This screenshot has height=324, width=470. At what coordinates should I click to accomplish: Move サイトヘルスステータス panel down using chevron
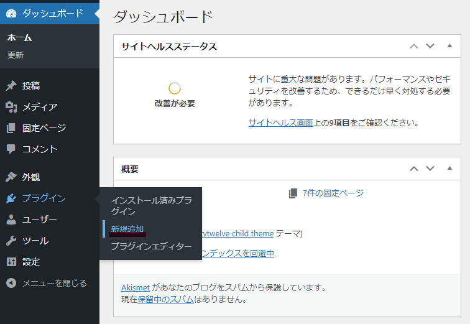coord(430,46)
